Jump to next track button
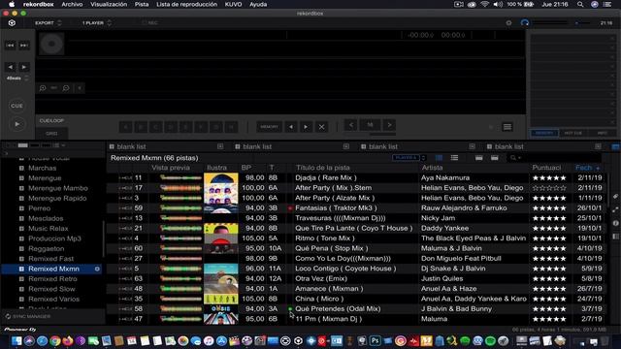This screenshot has width=621, height=349. [x=24, y=46]
